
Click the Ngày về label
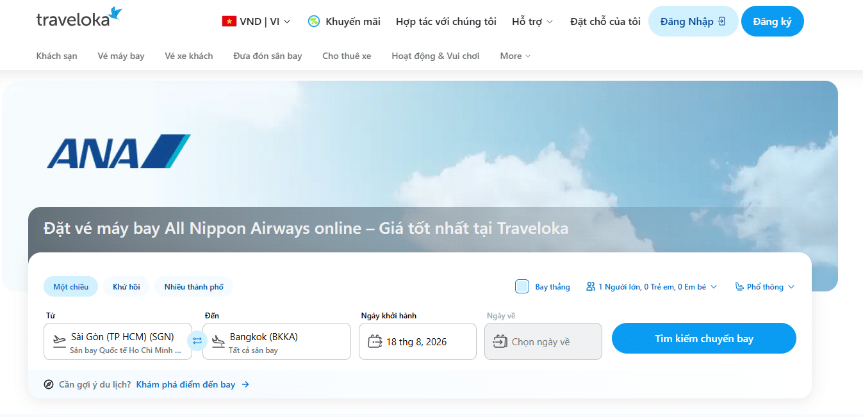tap(501, 316)
